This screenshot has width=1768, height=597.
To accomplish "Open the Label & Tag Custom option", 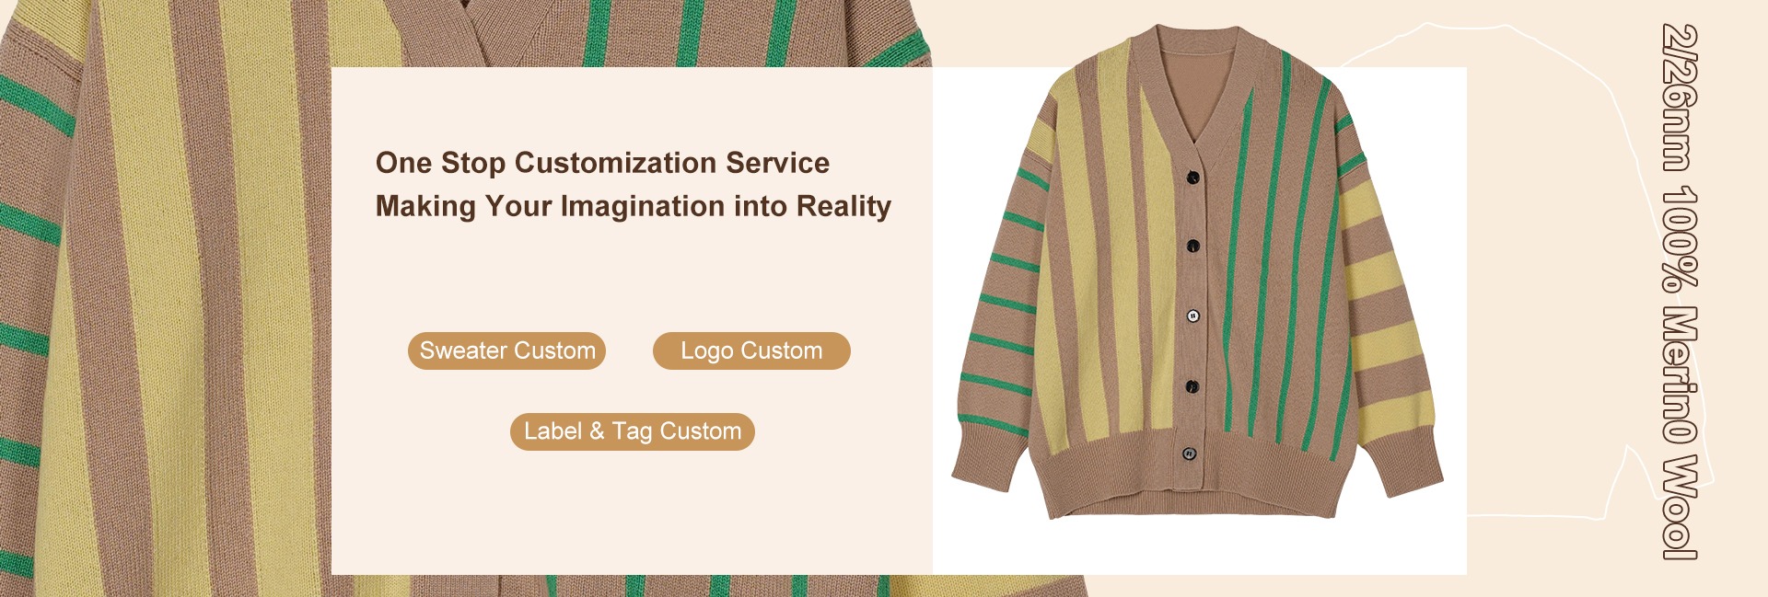I will tap(633, 431).
